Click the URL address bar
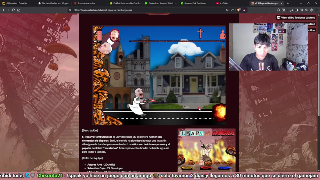The width and height of the screenshot is (320, 180). (x=147, y=10)
